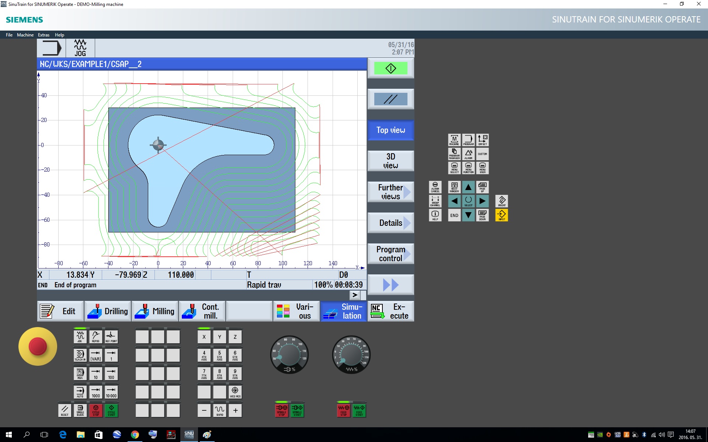Toggle Single Block mode

pyautogui.click(x=80, y=410)
